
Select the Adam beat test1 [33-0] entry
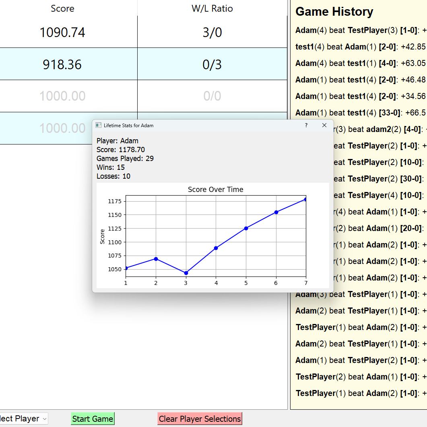360,113
